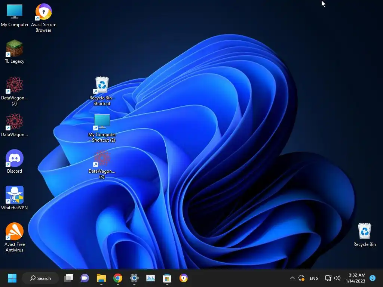Select the Recycle Bin - Shortcut icon
Screen dimensions: 383x287
point(102,91)
